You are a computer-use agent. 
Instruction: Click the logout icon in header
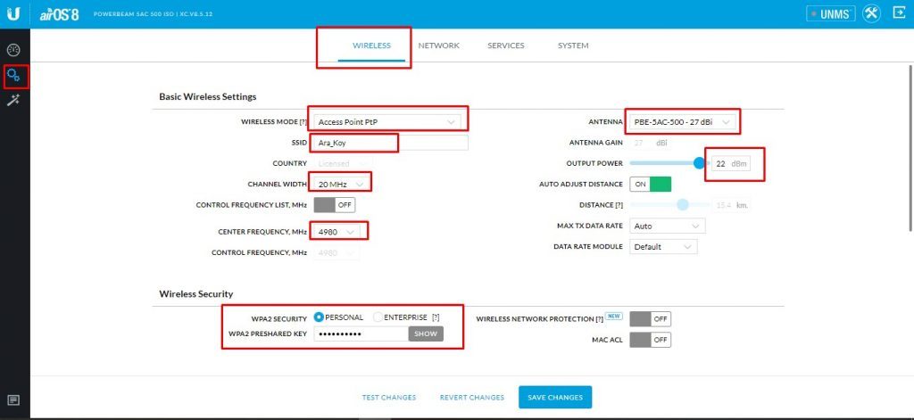pyautogui.click(x=899, y=13)
